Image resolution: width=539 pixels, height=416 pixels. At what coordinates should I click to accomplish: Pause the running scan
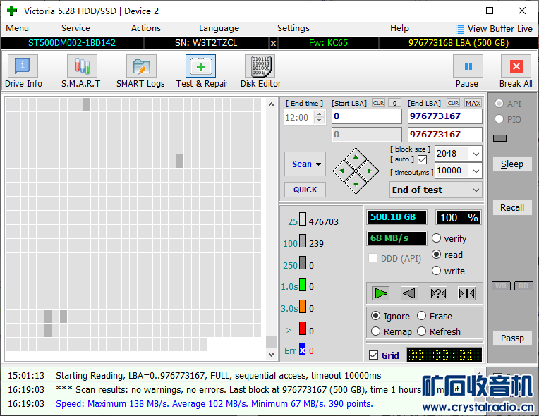pos(467,72)
